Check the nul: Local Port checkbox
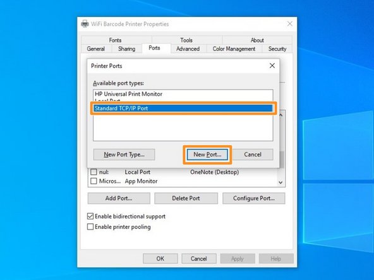Screen dimensions: 374x280 click(93, 172)
